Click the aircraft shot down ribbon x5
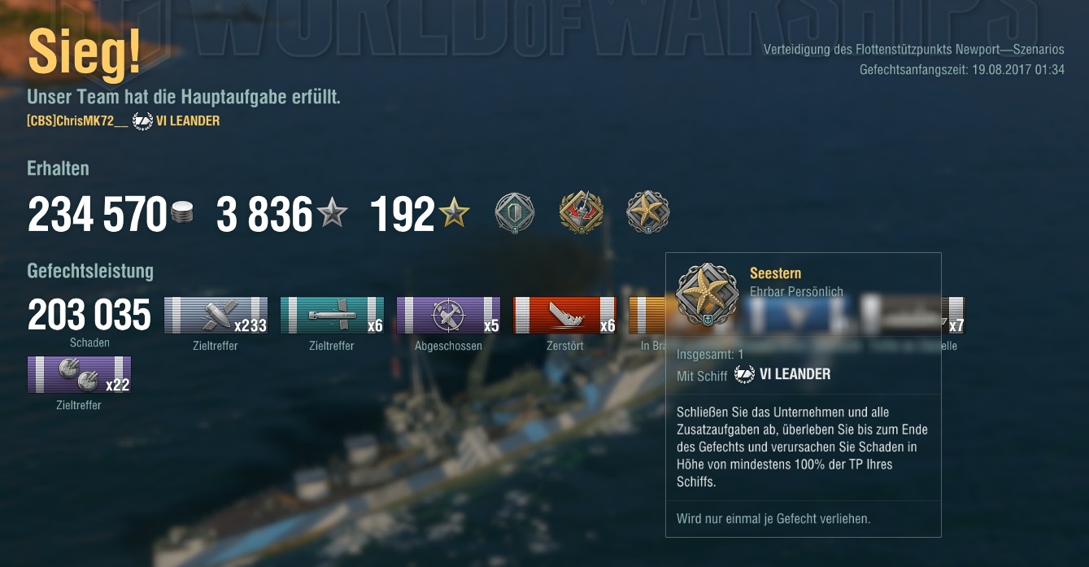 coord(448,316)
